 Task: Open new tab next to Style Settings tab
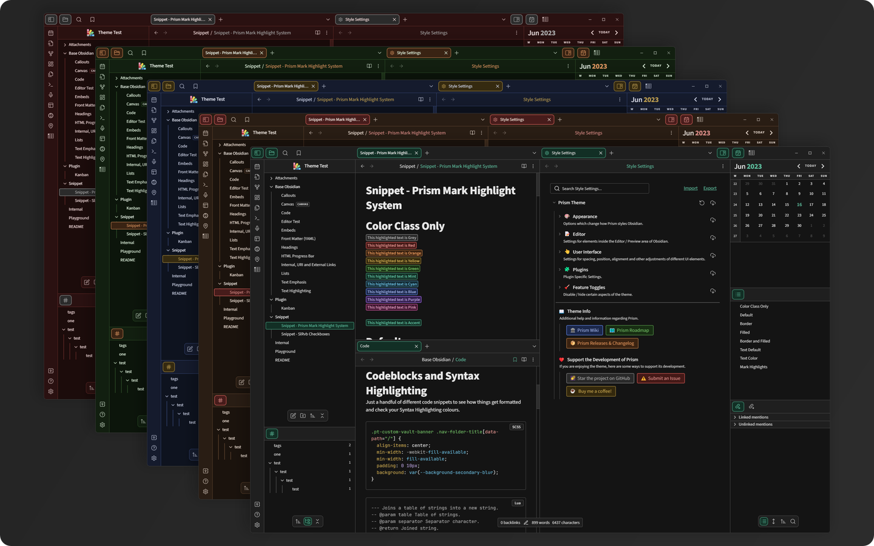[x=611, y=153]
